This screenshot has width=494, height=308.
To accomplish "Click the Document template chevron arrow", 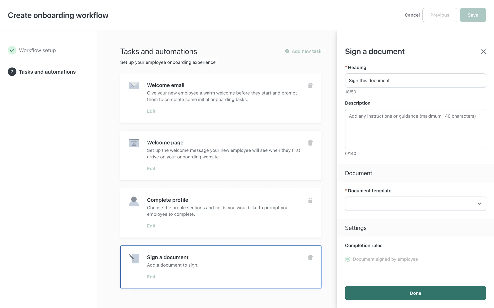I will (479, 204).
